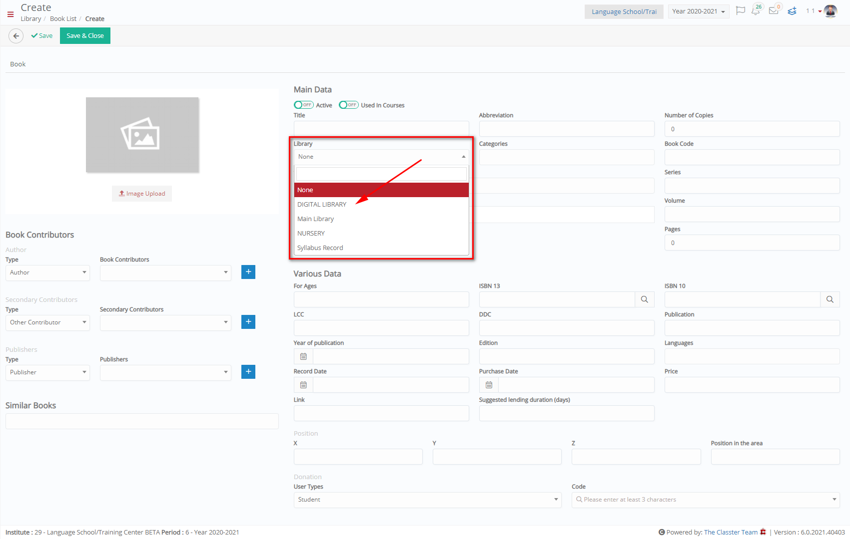The width and height of the screenshot is (850, 539).
Task: Click the Edition input field
Action: [567, 356]
